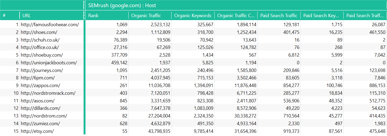Click the http://zappos.com/ URL cell
This screenshot has height=136, width=387.
tap(40, 86)
